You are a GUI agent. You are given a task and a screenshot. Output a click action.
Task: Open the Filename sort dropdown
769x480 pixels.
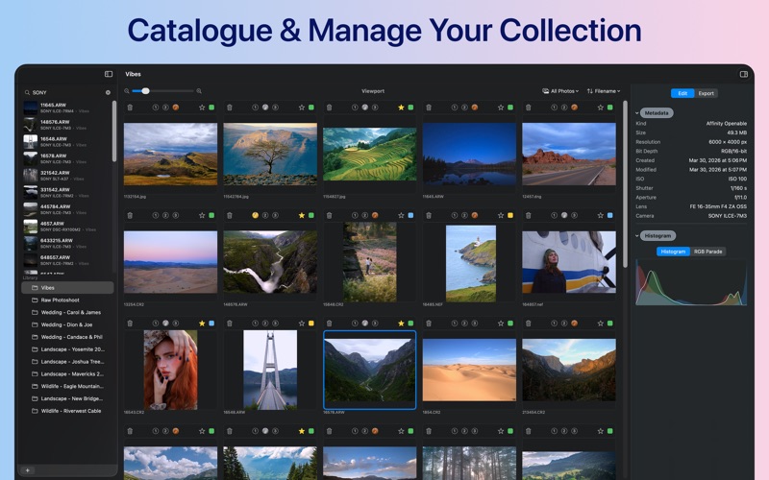(604, 91)
